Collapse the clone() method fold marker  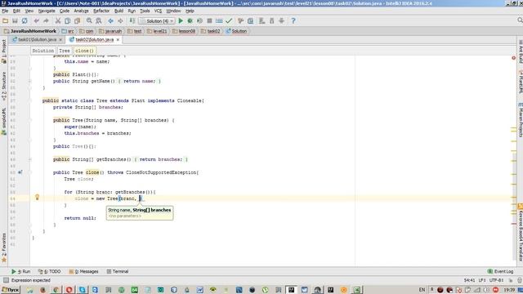(x=29, y=172)
